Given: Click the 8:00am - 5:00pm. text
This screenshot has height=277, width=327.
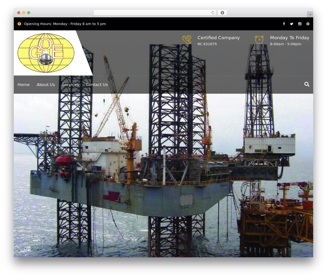Looking at the screenshot, I should (x=286, y=44).
